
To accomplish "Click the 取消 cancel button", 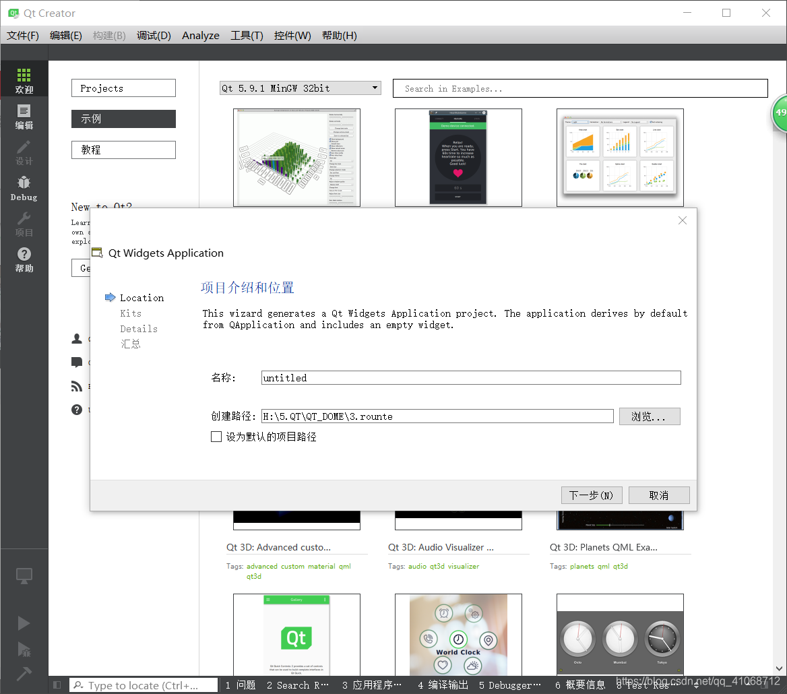I will pos(659,495).
